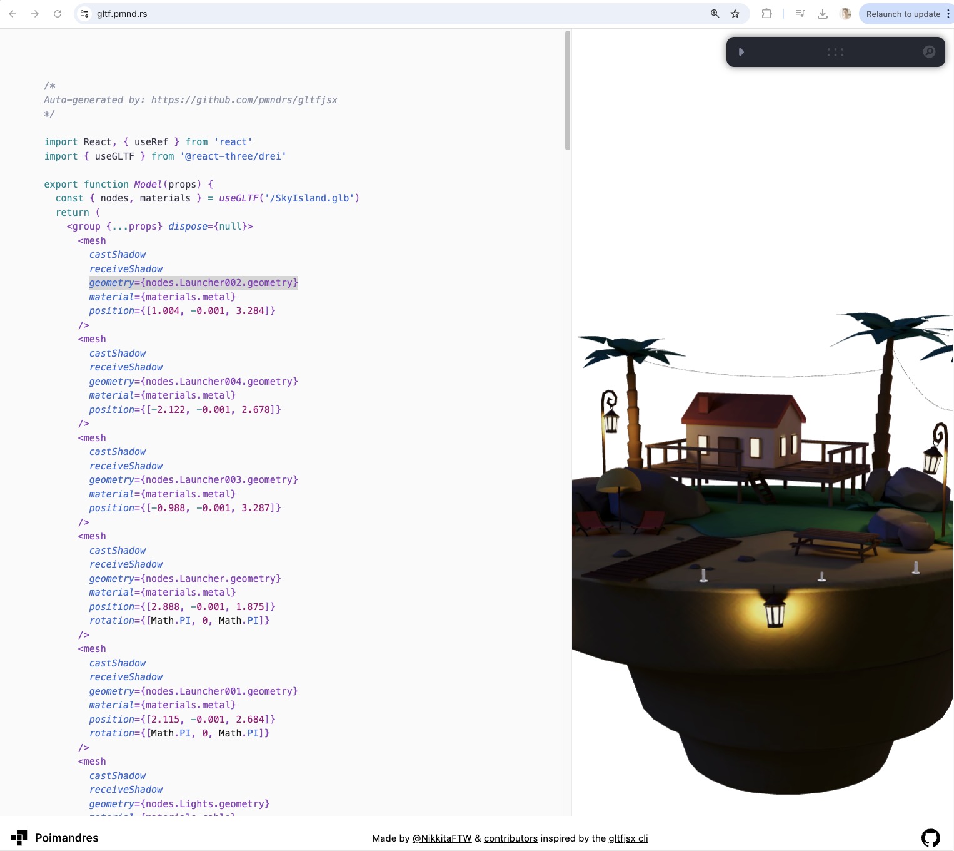The image size is (954, 851).
Task: Open the media controls icon
Action: tap(800, 14)
